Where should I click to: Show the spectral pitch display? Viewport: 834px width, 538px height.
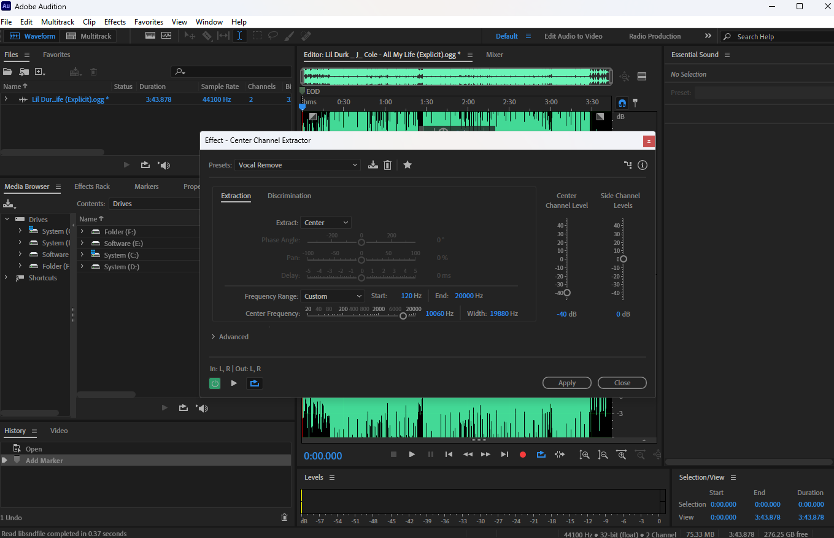pyautogui.click(x=166, y=36)
